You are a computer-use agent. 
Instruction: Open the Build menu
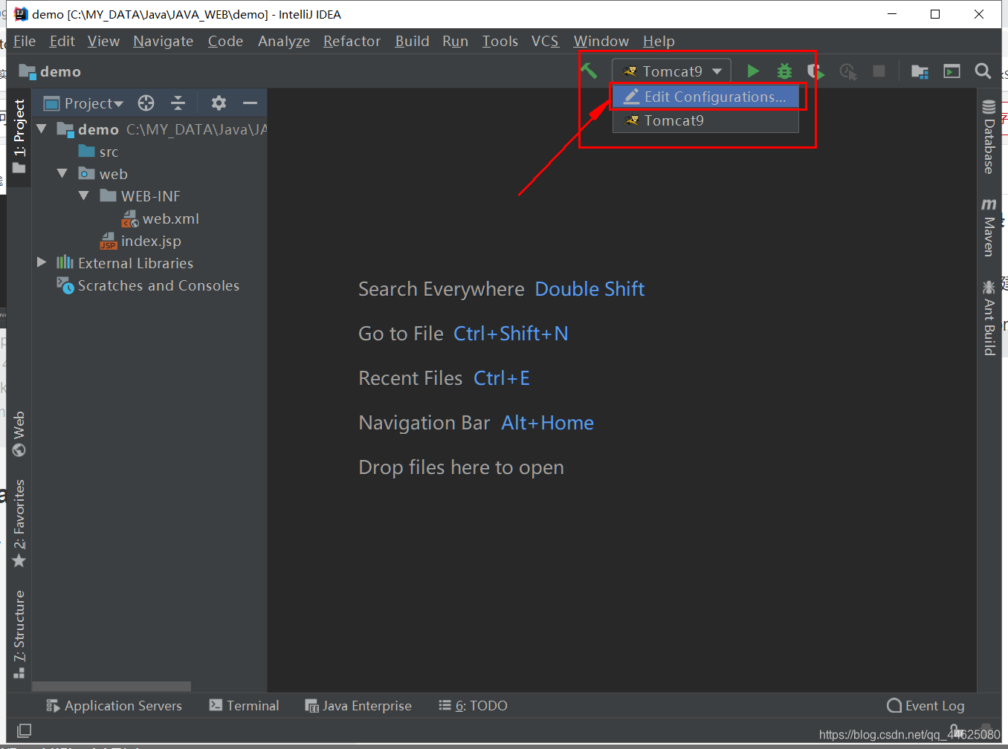tap(412, 42)
